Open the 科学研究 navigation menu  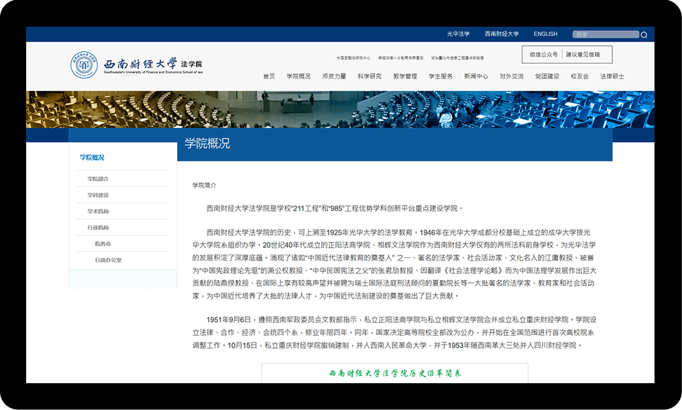tap(370, 76)
